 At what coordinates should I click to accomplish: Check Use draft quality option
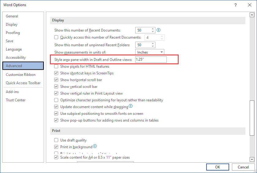pyautogui.click(x=56, y=140)
